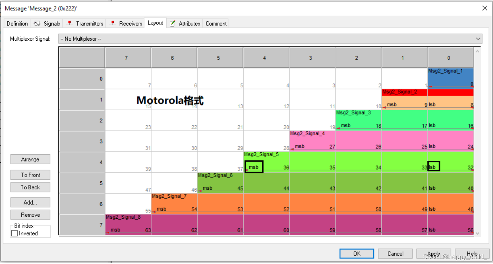
Task: Send signal To Back
Action: click(30, 187)
